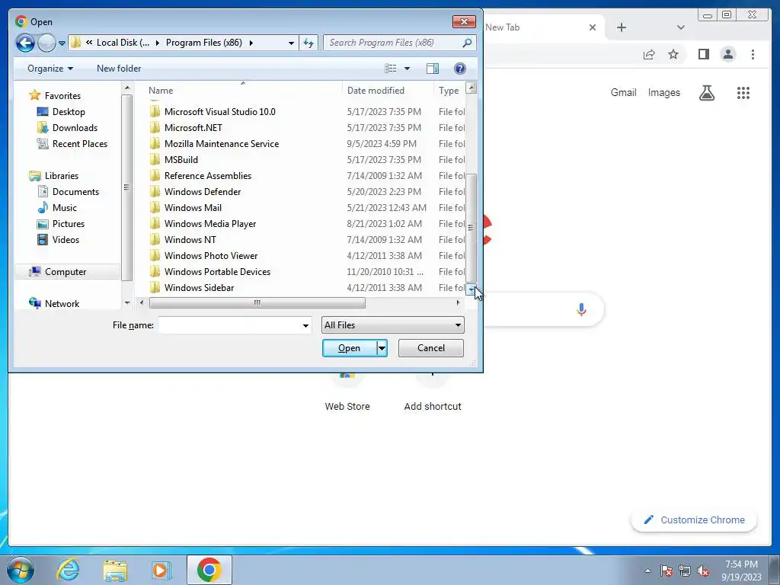Cancel the Open dialog

(431, 348)
